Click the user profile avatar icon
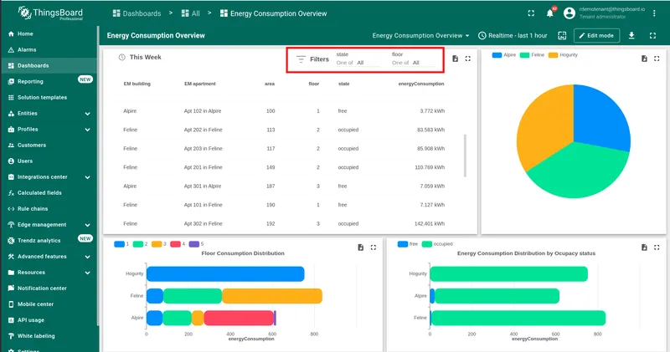670x352 pixels. coord(569,13)
